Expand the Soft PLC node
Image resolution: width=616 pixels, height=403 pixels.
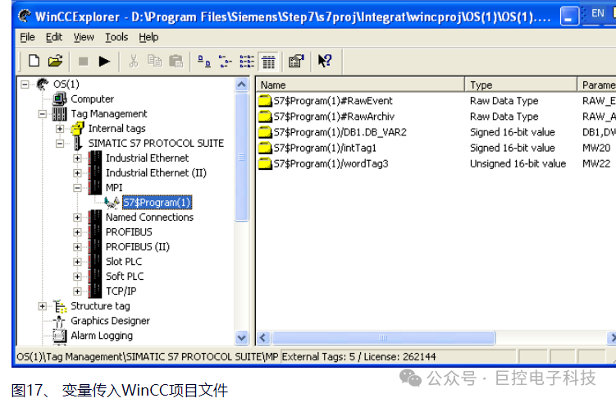coord(77,277)
